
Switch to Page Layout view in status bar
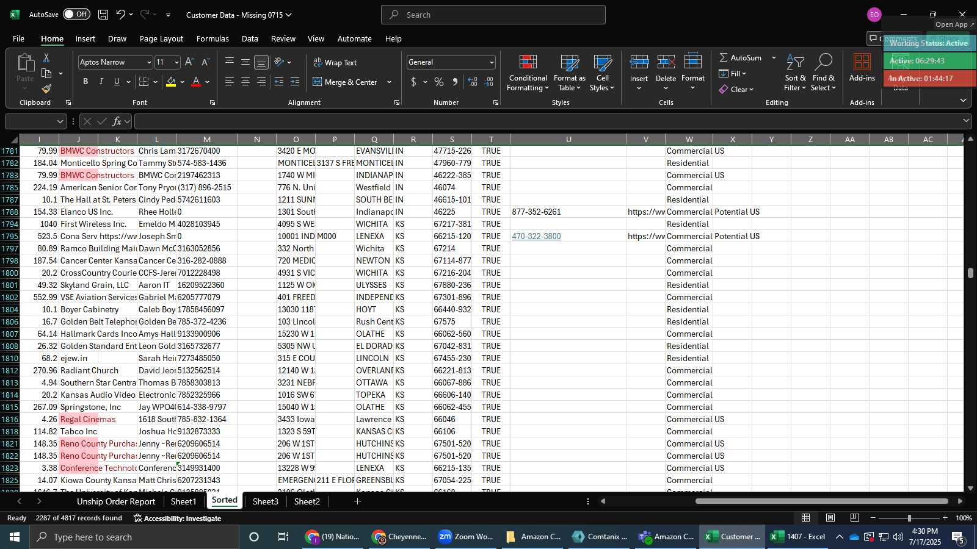(x=830, y=518)
